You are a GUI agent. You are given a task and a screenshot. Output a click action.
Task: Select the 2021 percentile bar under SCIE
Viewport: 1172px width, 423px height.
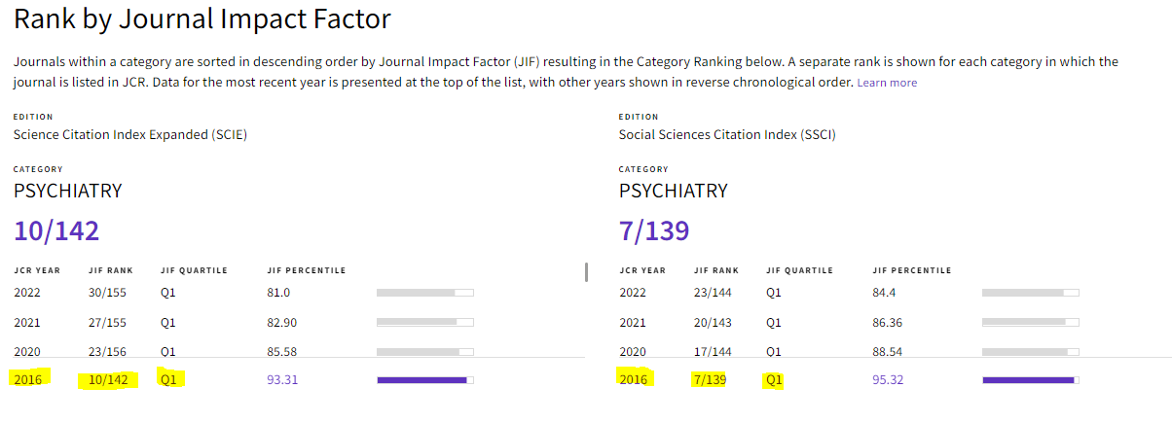click(x=425, y=322)
